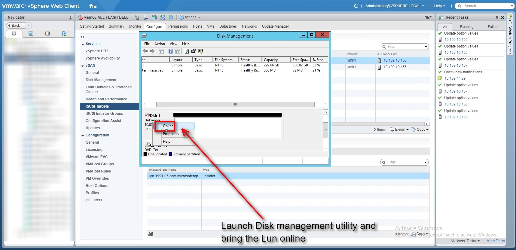Collapse the Configure side menu

point(82,37)
